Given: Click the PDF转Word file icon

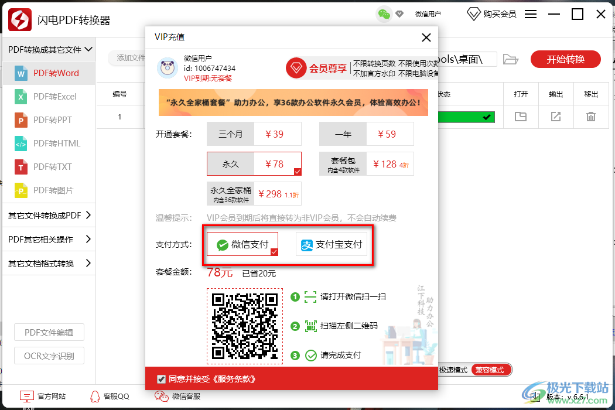Looking at the screenshot, I should click(20, 73).
